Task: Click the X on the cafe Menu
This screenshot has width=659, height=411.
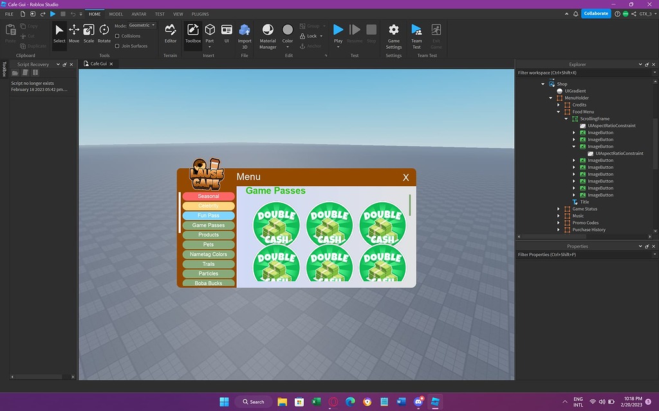Action: [405, 177]
